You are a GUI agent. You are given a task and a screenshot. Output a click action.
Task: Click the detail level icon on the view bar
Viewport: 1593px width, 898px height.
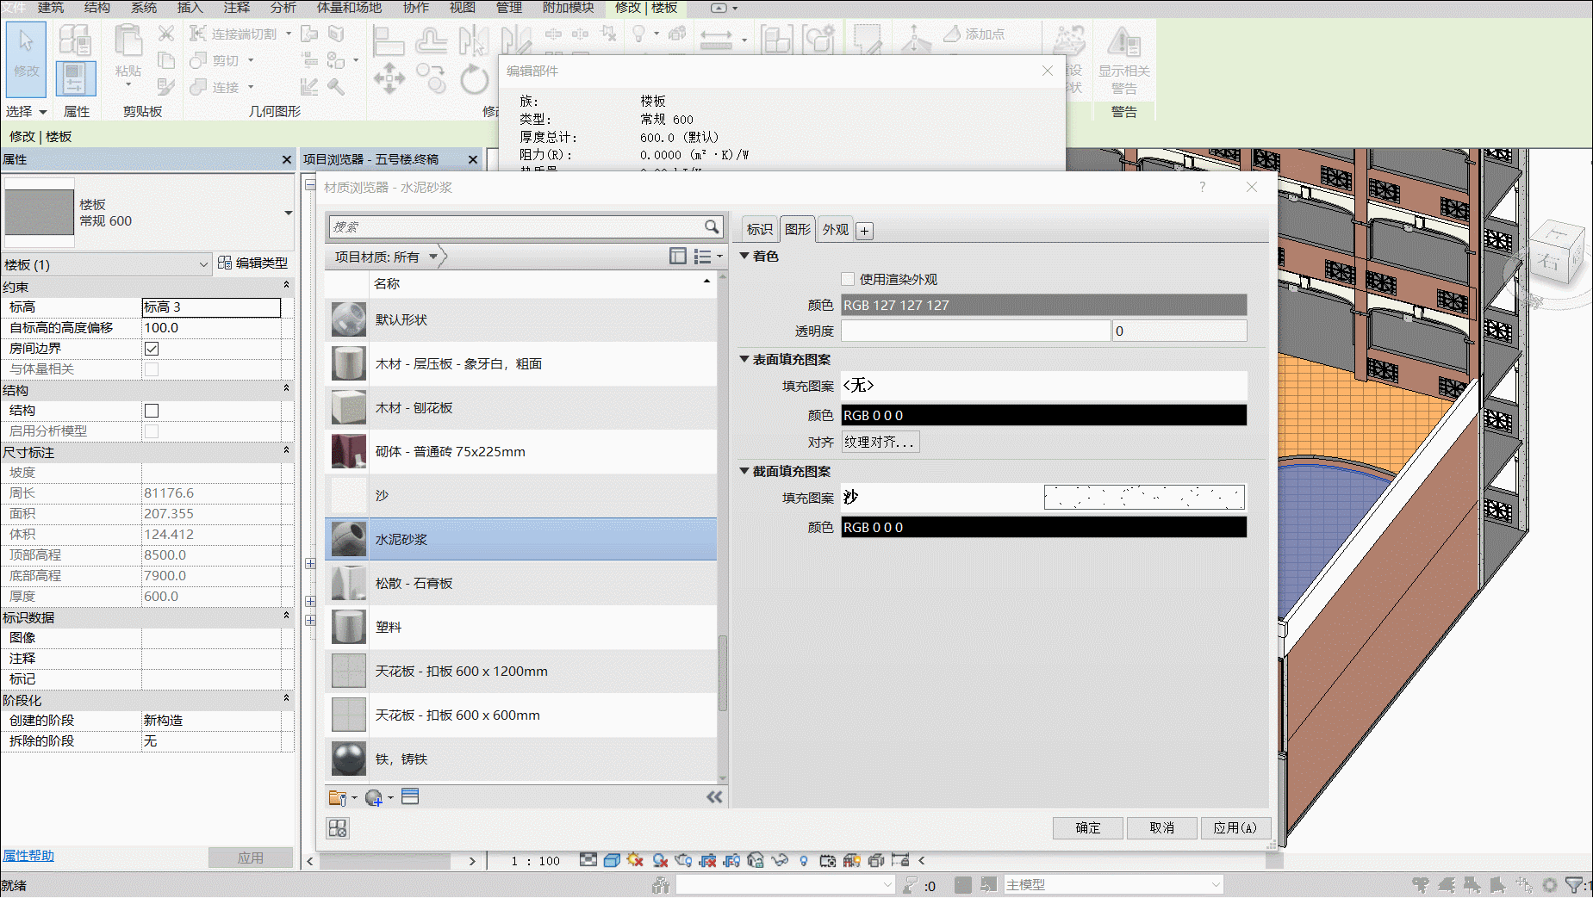point(588,860)
